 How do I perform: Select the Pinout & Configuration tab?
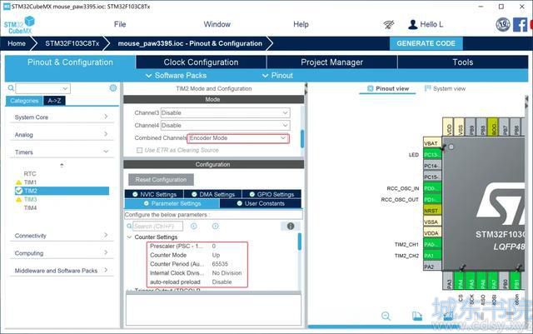(x=70, y=62)
